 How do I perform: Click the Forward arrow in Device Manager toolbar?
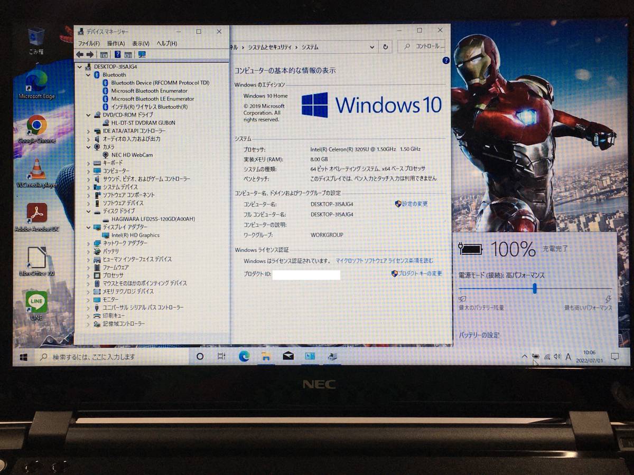tap(90, 54)
